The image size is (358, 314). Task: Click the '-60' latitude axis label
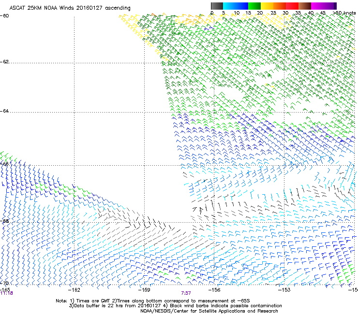coord(4,16)
